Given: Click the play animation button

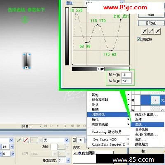Looking at the screenshot, I should coord(52,126).
